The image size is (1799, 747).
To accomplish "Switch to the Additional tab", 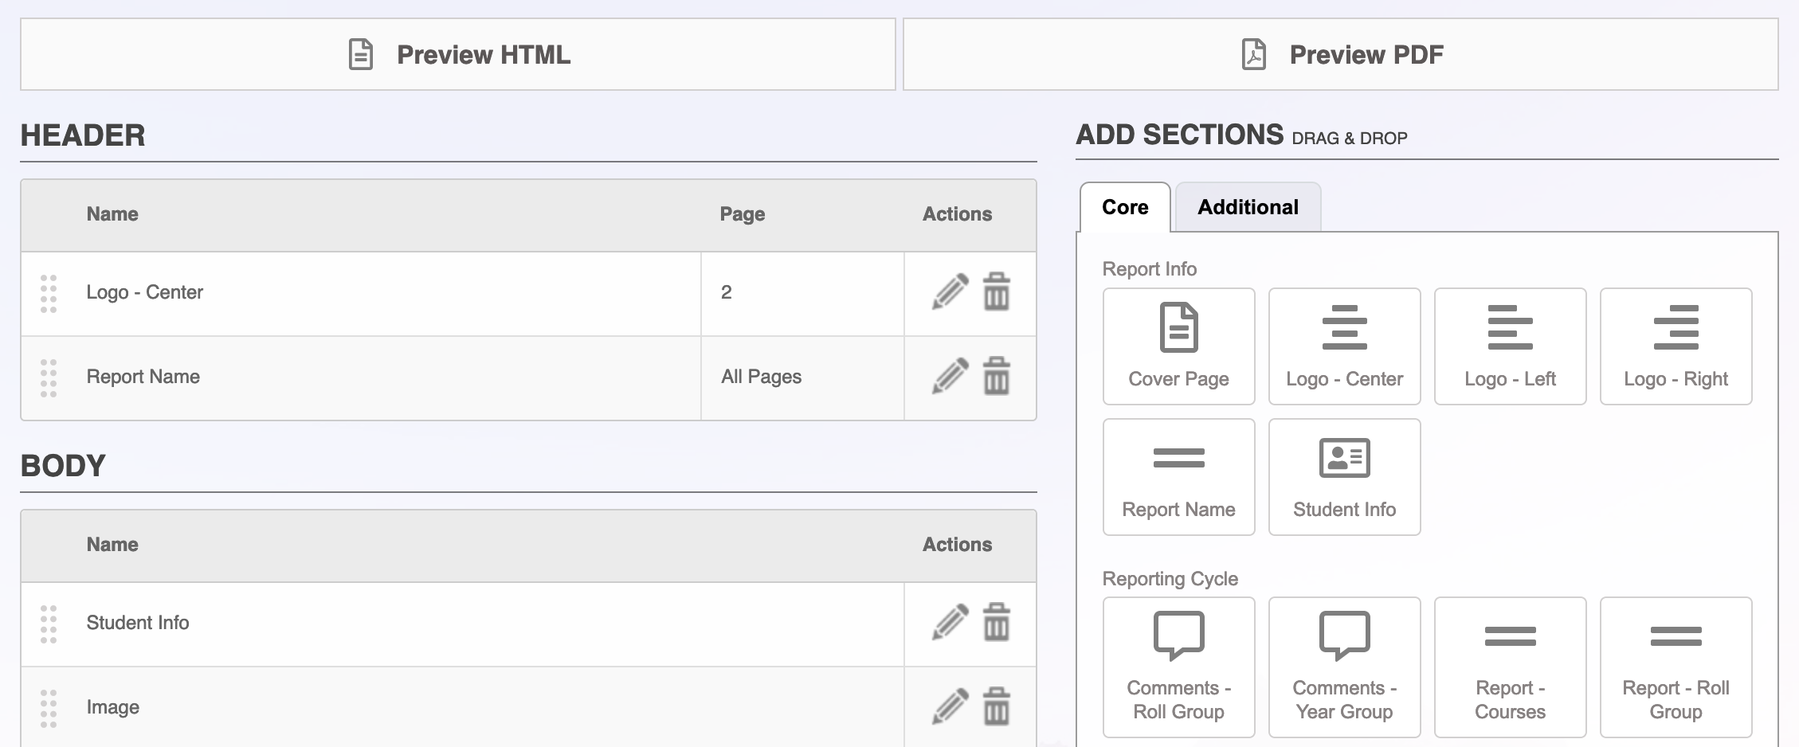I will pyautogui.click(x=1247, y=207).
